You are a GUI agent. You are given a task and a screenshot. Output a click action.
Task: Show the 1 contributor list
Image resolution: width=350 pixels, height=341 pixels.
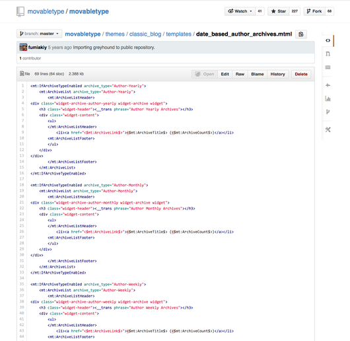(x=30, y=58)
